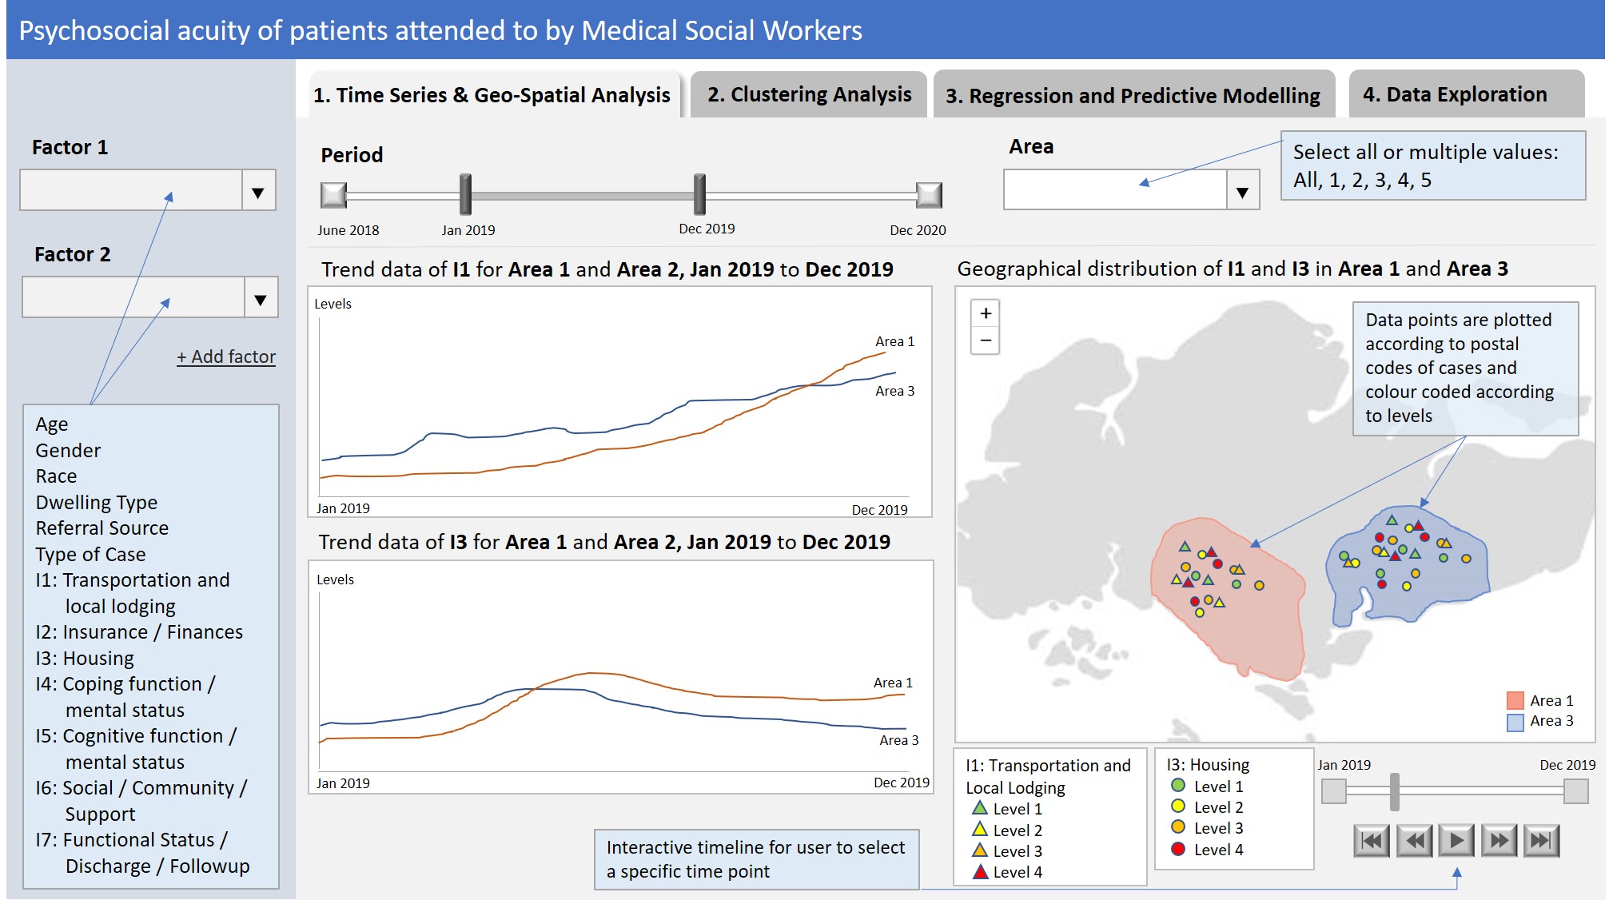The height and width of the screenshot is (900, 1609).
Task: Click the fast forward timeline button
Action: [1499, 841]
